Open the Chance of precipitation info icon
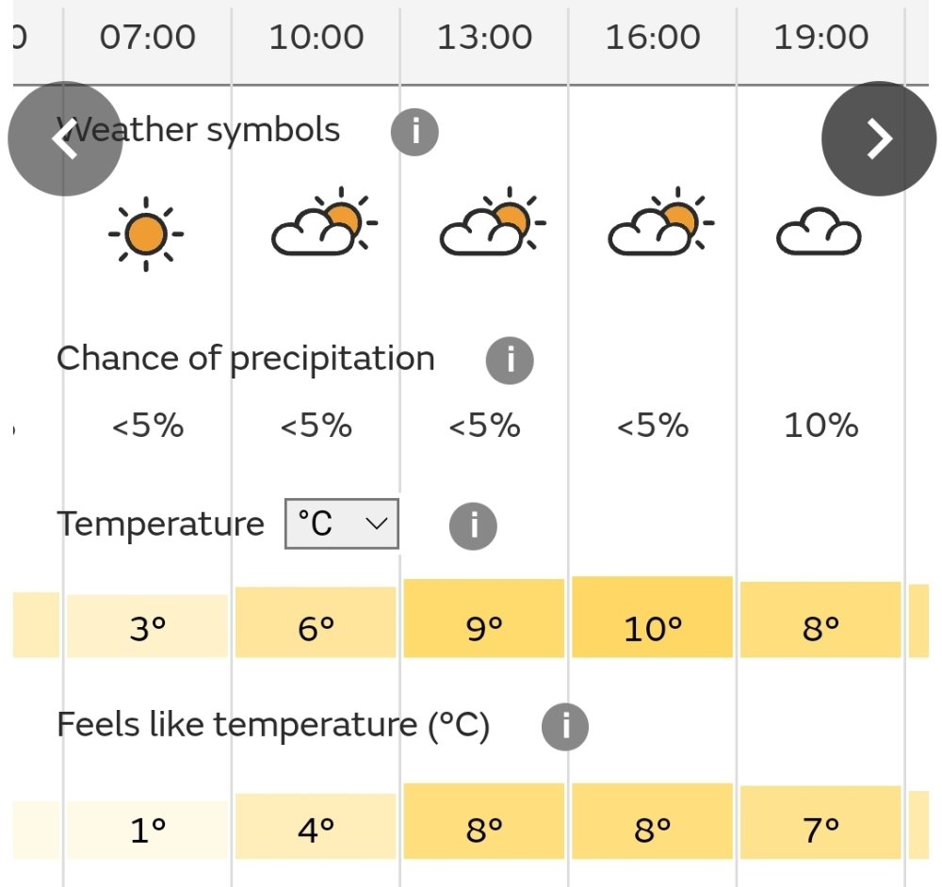The height and width of the screenshot is (887, 942). point(510,361)
